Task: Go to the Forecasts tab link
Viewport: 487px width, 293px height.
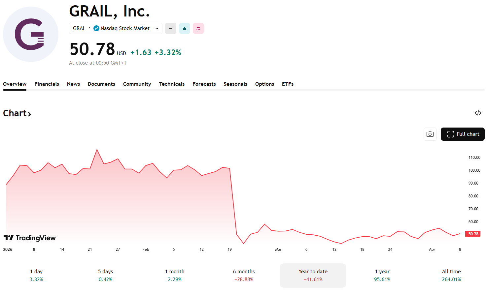Action: point(204,84)
